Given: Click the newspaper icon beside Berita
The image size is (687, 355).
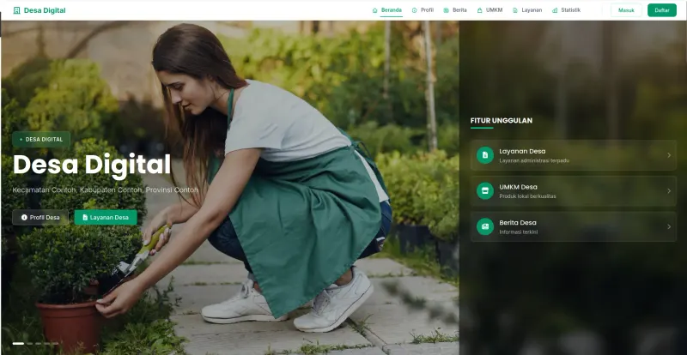Looking at the screenshot, I should tap(446, 10).
